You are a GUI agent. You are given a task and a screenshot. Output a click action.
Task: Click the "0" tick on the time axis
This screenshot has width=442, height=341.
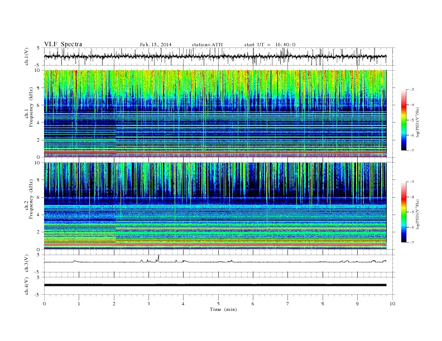coord(44,304)
